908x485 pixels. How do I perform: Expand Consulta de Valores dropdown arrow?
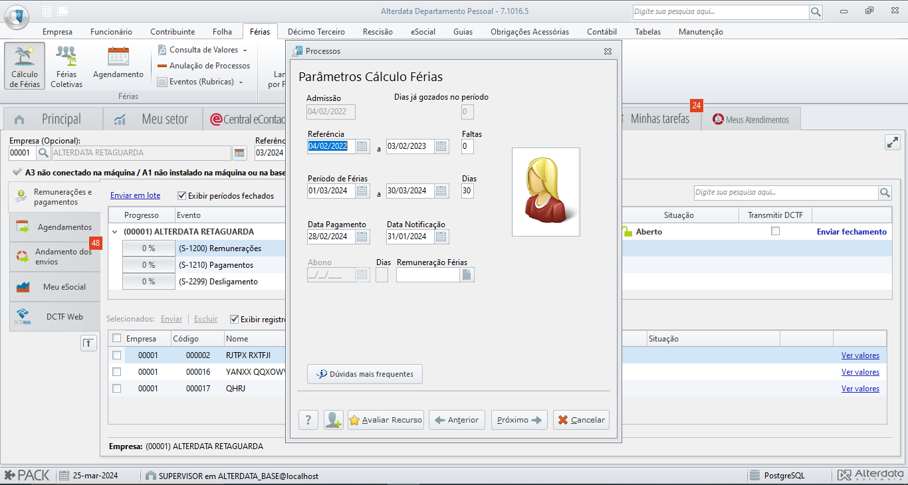tap(245, 50)
